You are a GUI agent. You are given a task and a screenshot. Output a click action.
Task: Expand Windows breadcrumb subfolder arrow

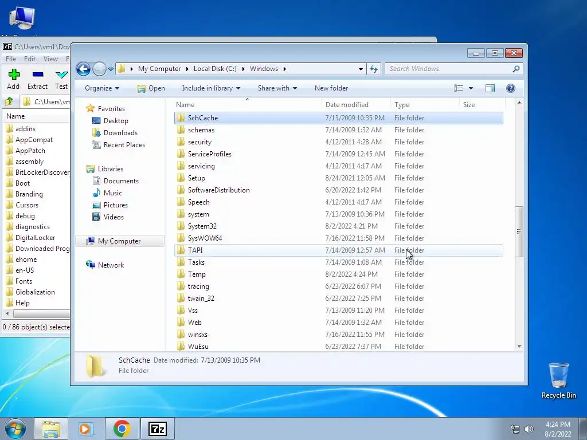285,69
